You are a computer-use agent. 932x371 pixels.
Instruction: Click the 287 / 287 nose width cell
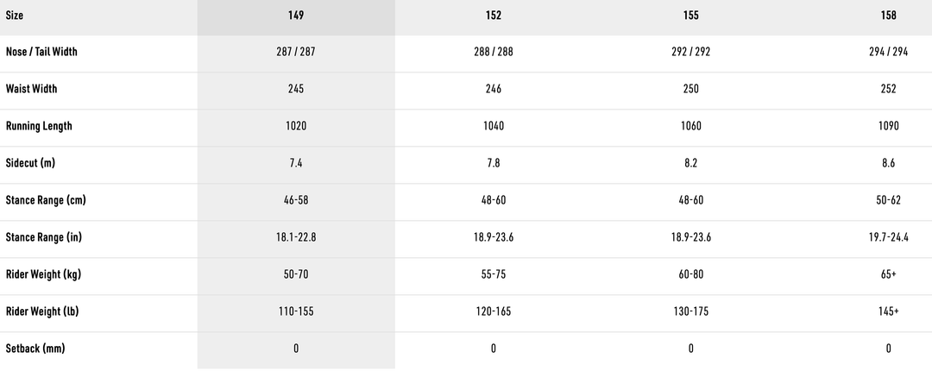[296, 52]
